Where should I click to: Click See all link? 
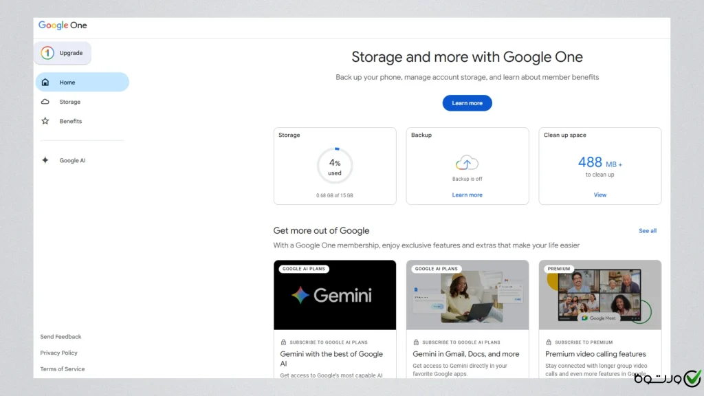(x=648, y=231)
